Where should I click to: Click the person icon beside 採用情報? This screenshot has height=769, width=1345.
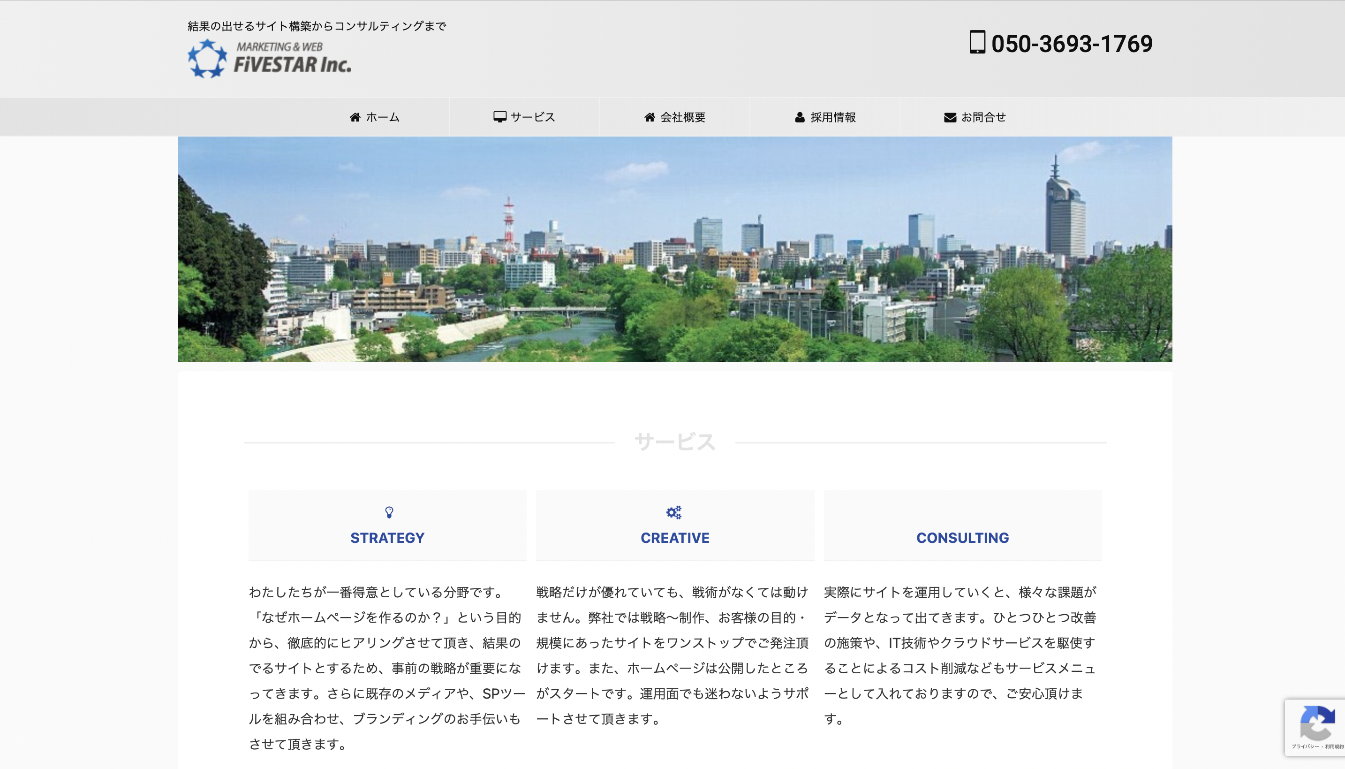[x=800, y=117]
